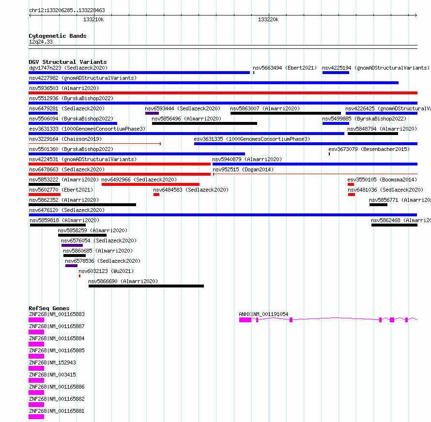Select the purple nsv6593444 variant bar

click(x=152, y=113)
